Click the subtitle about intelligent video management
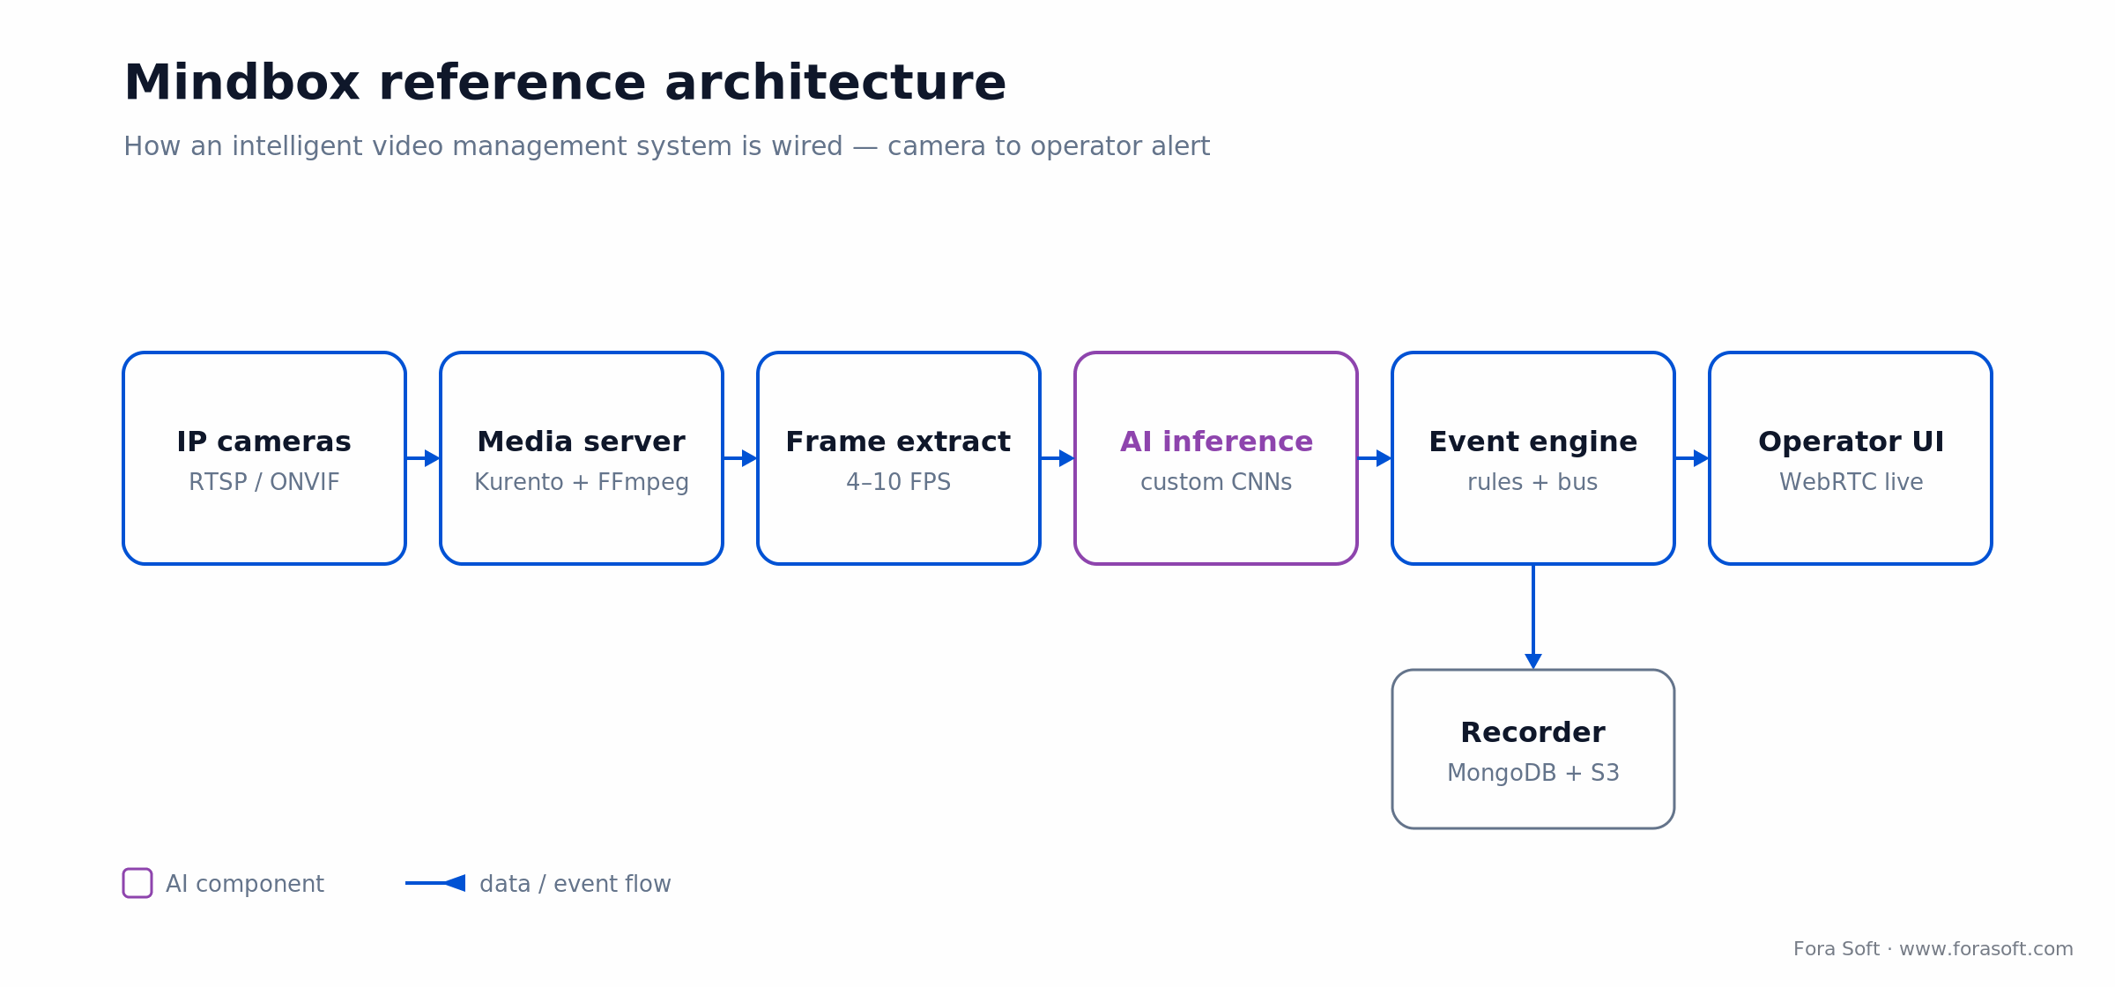The width and height of the screenshot is (2115, 987). pos(667,146)
